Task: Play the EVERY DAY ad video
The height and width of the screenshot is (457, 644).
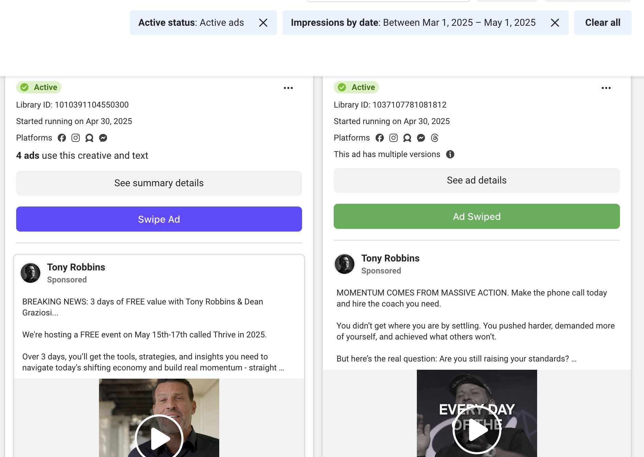Action: (477, 430)
